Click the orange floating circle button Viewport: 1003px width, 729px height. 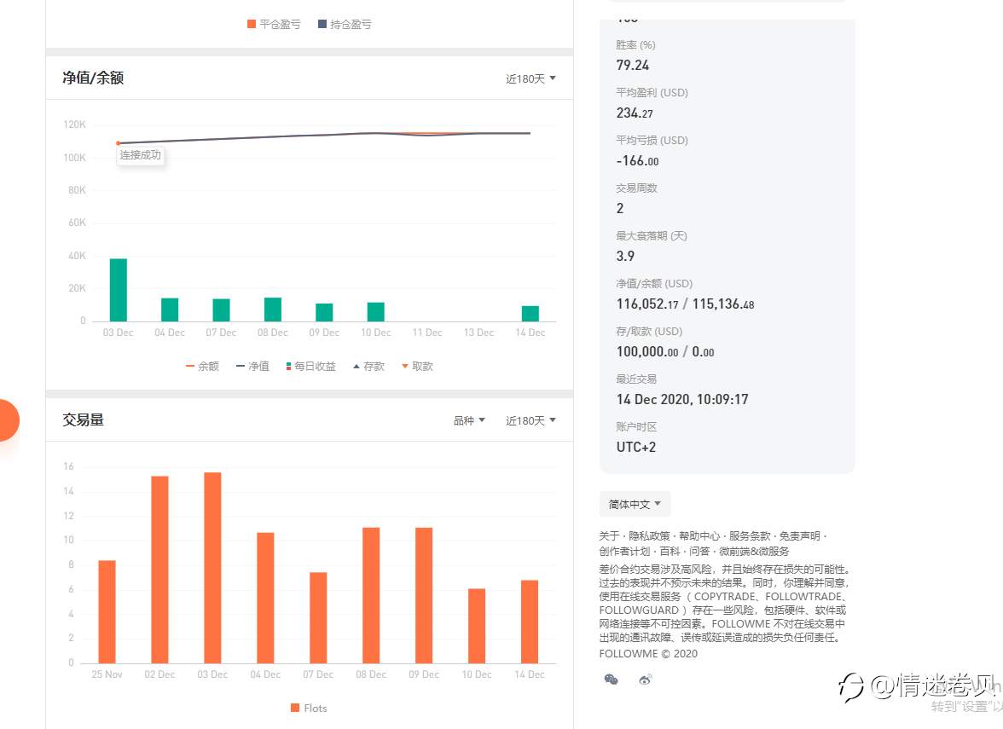pos(9,420)
